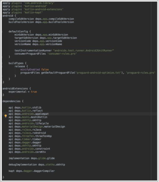This screenshot has width=159, height=182.
Task: Click the AndroidJUnitRunner string value
Action: tap(83, 51)
